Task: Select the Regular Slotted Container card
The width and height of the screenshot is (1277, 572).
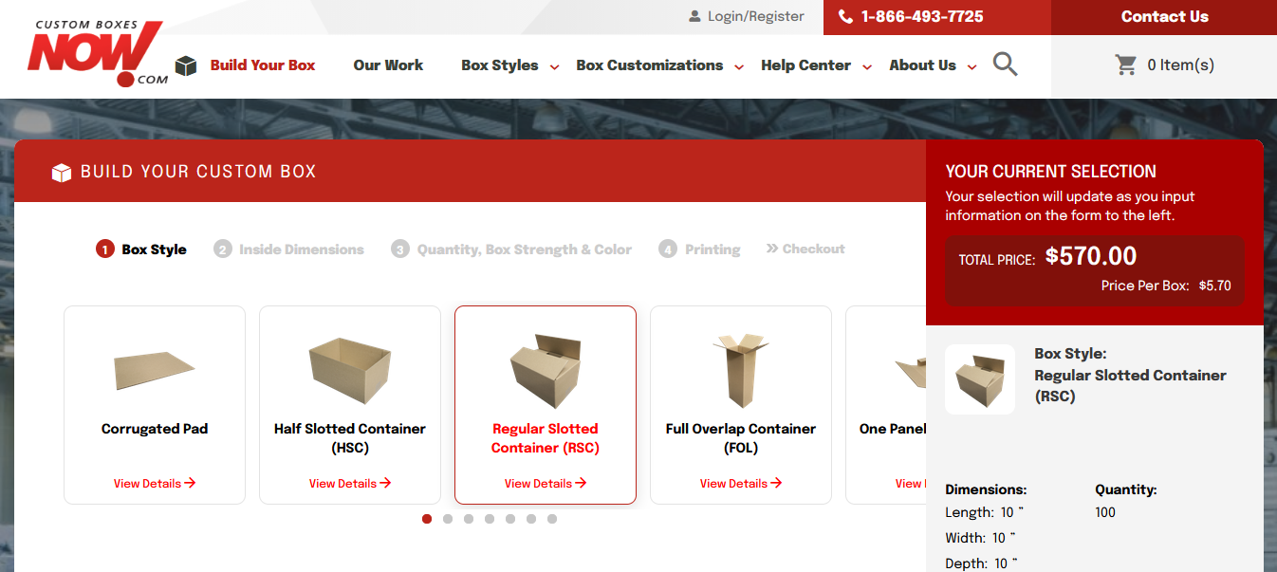Action: tap(546, 405)
